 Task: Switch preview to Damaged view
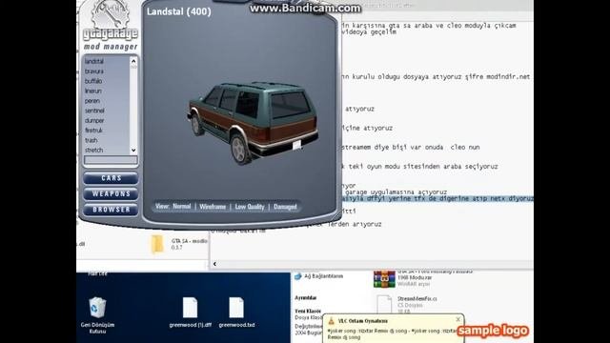coord(285,207)
